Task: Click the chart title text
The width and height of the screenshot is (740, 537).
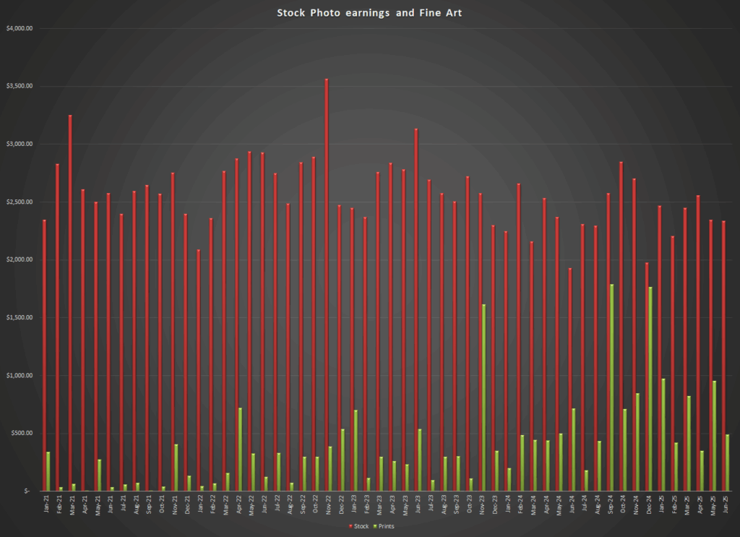Action: (369, 12)
